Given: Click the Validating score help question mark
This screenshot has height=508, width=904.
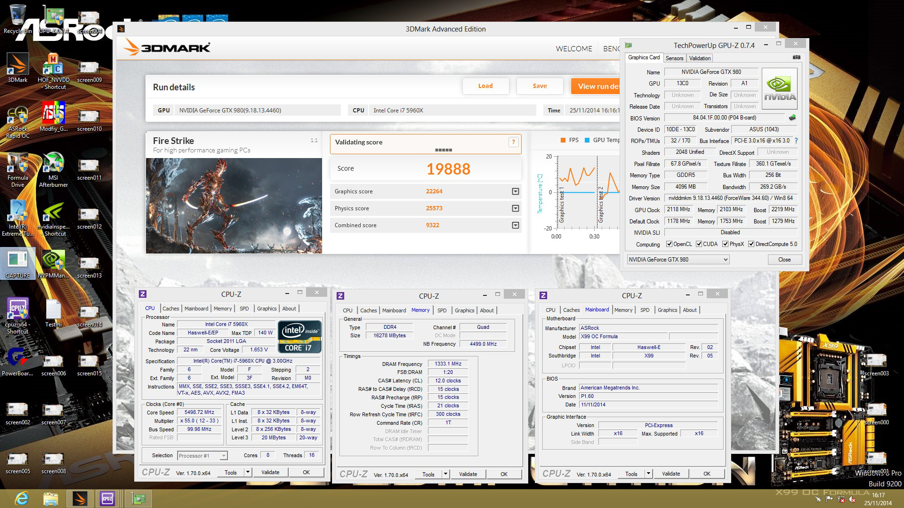Looking at the screenshot, I should pos(513,142).
